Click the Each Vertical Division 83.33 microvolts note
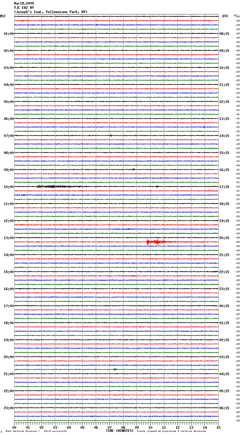The width and height of the screenshot is (241, 435). [36, 431]
